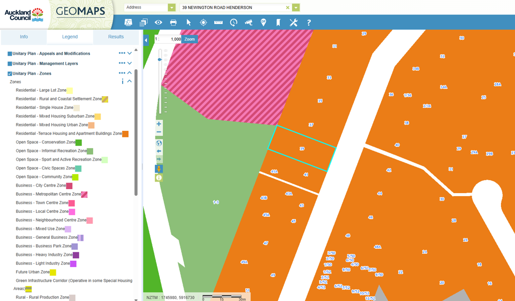Click the question mark help icon
This screenshot has width=515, height=301.
tap(309, 23)
